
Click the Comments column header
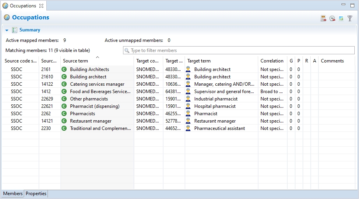pyautogui.click(x=332, y=61)
